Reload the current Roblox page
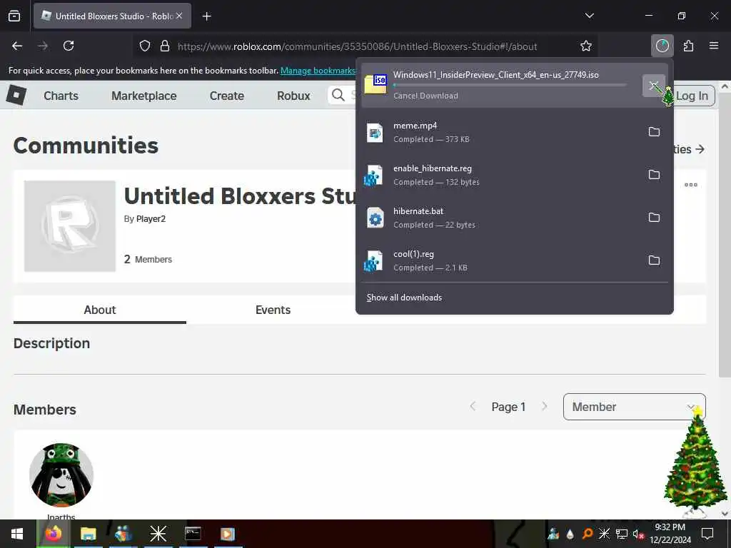This screenshot has height=548, width=731. (69, 46)
